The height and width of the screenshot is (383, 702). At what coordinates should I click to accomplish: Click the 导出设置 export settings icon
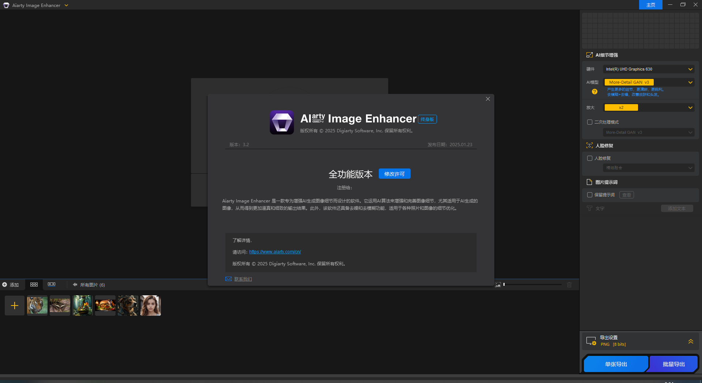[591, 341]
